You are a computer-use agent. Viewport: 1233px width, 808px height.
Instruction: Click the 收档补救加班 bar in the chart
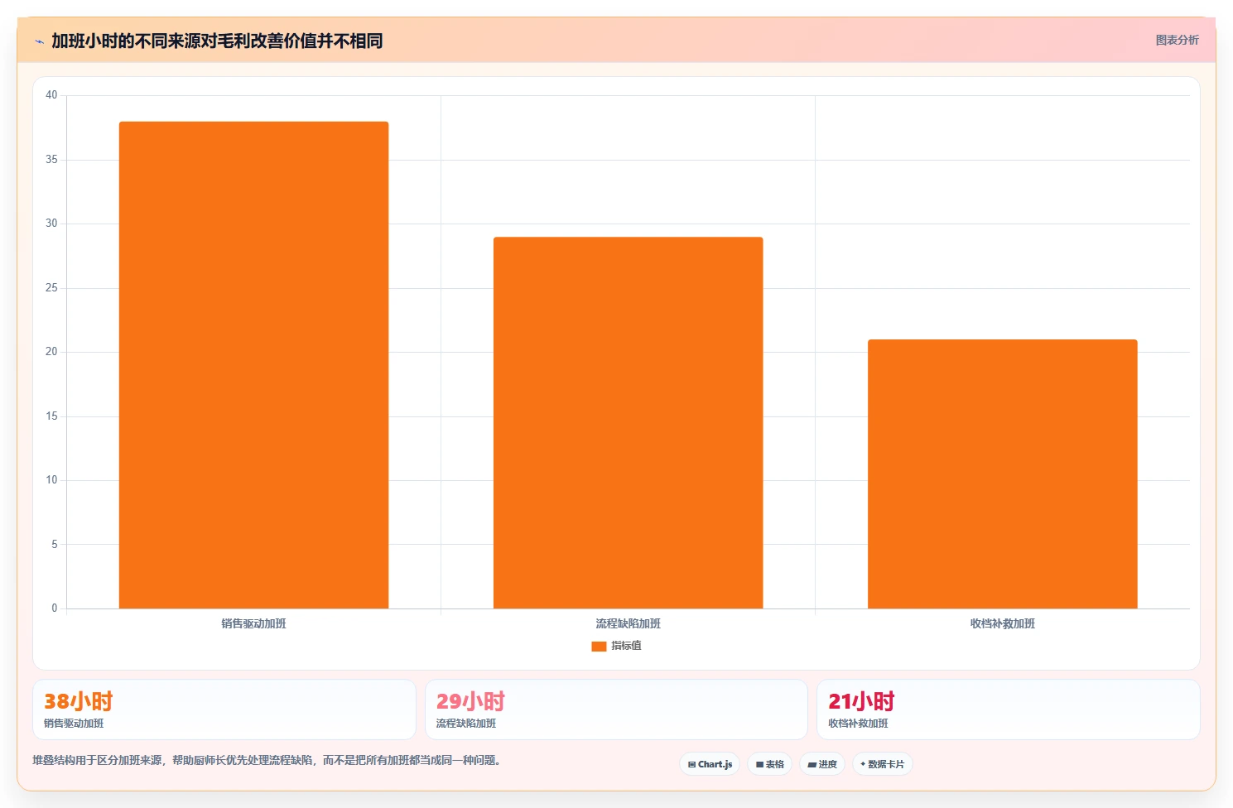click(x=1002, y=474)
